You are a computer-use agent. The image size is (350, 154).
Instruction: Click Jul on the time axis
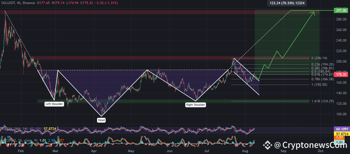207,151
